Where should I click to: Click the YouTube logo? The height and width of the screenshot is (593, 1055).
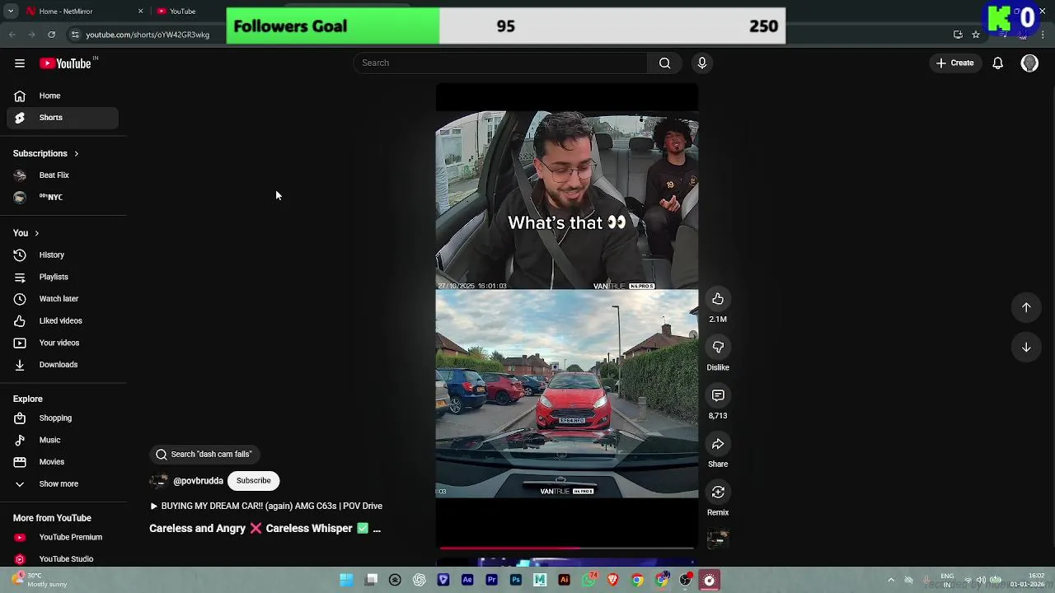click(x=67, y=63)
